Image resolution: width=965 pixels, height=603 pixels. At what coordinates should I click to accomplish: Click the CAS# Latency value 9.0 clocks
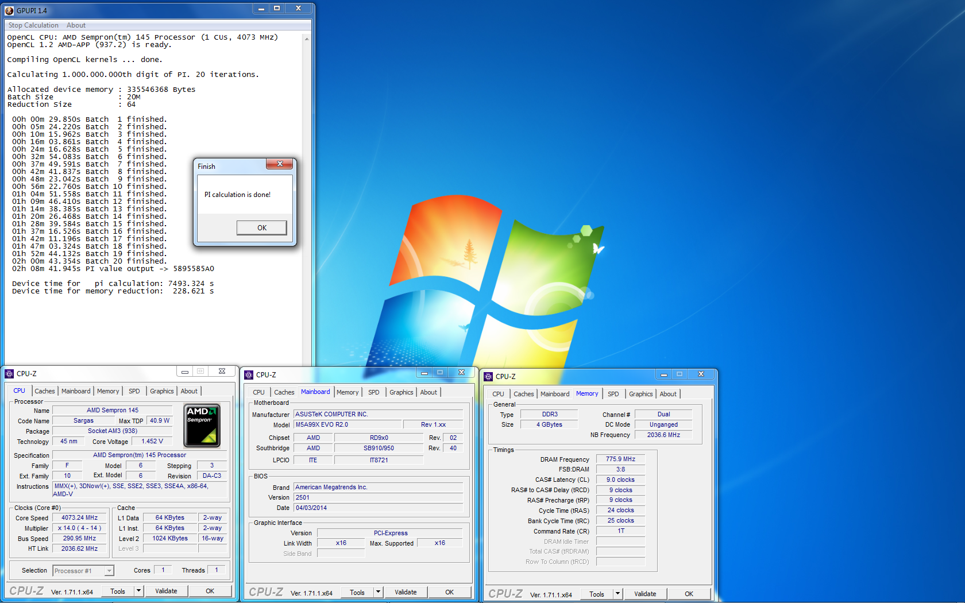[621, 480]
